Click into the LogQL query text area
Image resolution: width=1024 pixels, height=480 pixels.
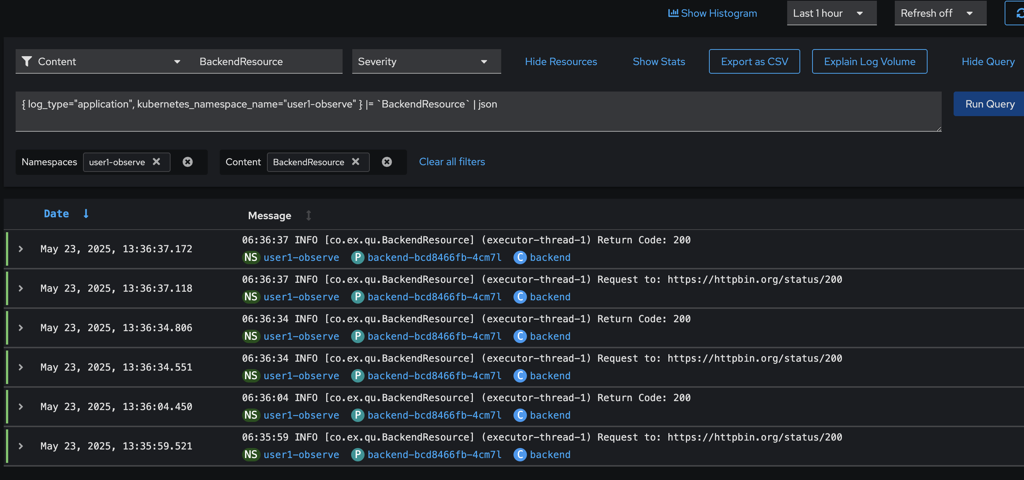click(x=478, y=112)
